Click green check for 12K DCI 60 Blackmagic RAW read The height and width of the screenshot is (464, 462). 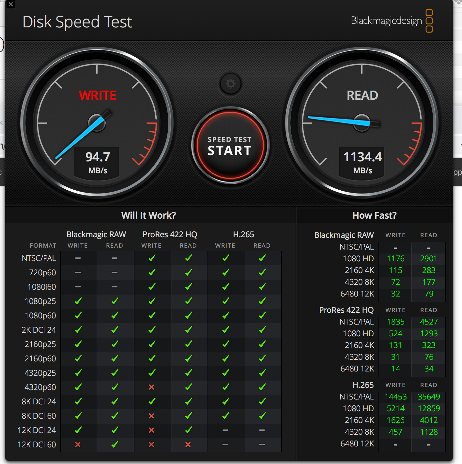[x=115, y=444]
